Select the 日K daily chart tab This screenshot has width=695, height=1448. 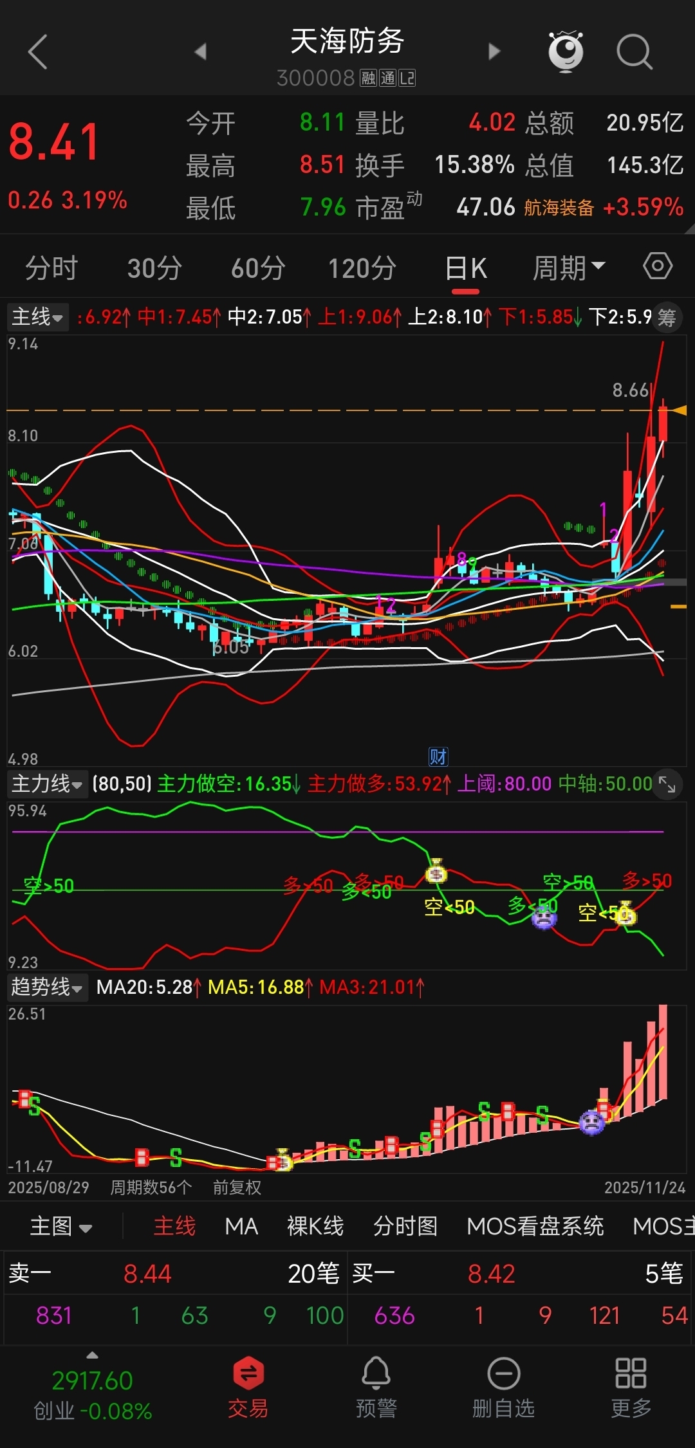[466, 268]
